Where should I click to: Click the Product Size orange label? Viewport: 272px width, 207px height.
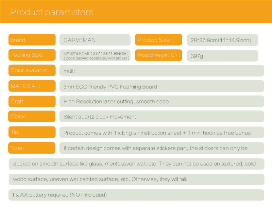[x=158, y=40]
